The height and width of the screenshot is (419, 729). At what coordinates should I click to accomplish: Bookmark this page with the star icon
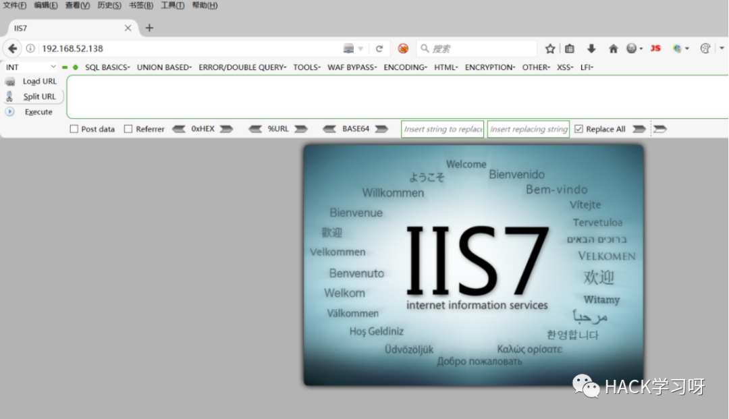tap(550, 49)
